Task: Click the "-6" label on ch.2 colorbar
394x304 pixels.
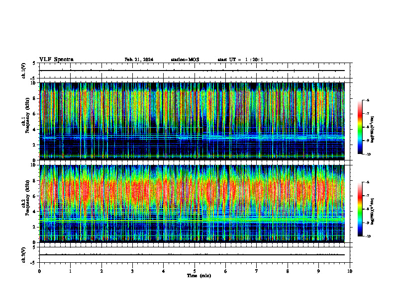Action: [368, 182]
